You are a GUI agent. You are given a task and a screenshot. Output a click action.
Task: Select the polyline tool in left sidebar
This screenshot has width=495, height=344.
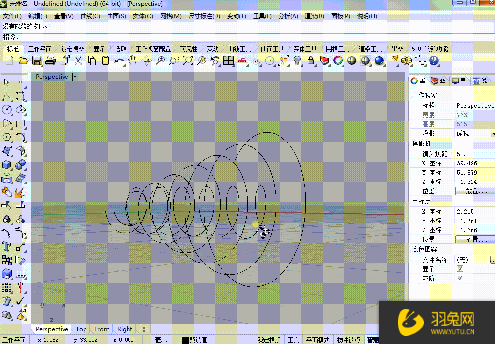7,97
